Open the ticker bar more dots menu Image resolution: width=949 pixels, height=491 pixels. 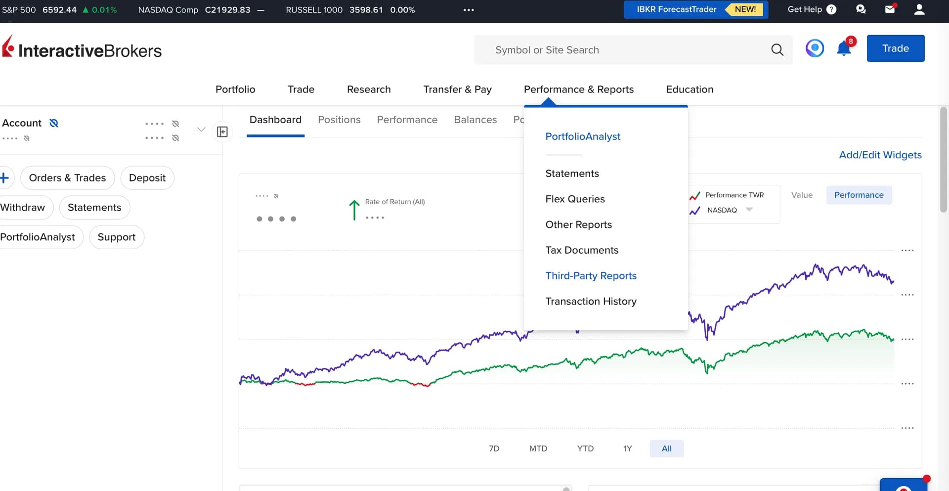469,9
